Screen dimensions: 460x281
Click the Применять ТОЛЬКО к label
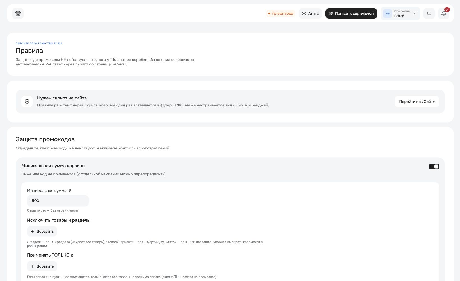coord(50,255)
